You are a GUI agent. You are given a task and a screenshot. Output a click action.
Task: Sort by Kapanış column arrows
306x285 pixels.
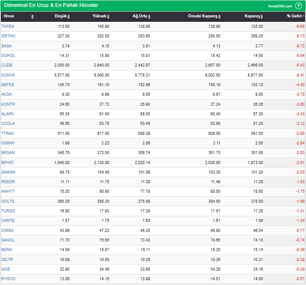pyautogui.click(x=262, y=17)
